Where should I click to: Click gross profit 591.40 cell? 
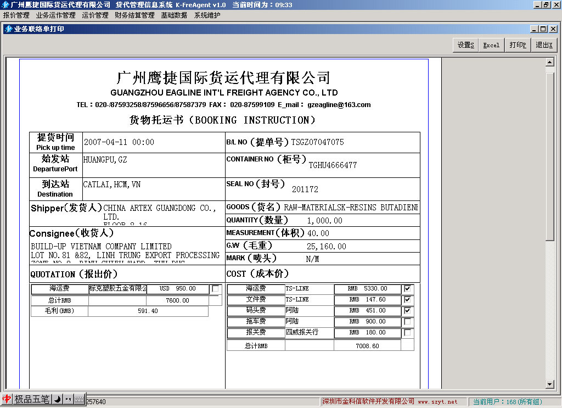pyautogui.click(x=148, y=311)
